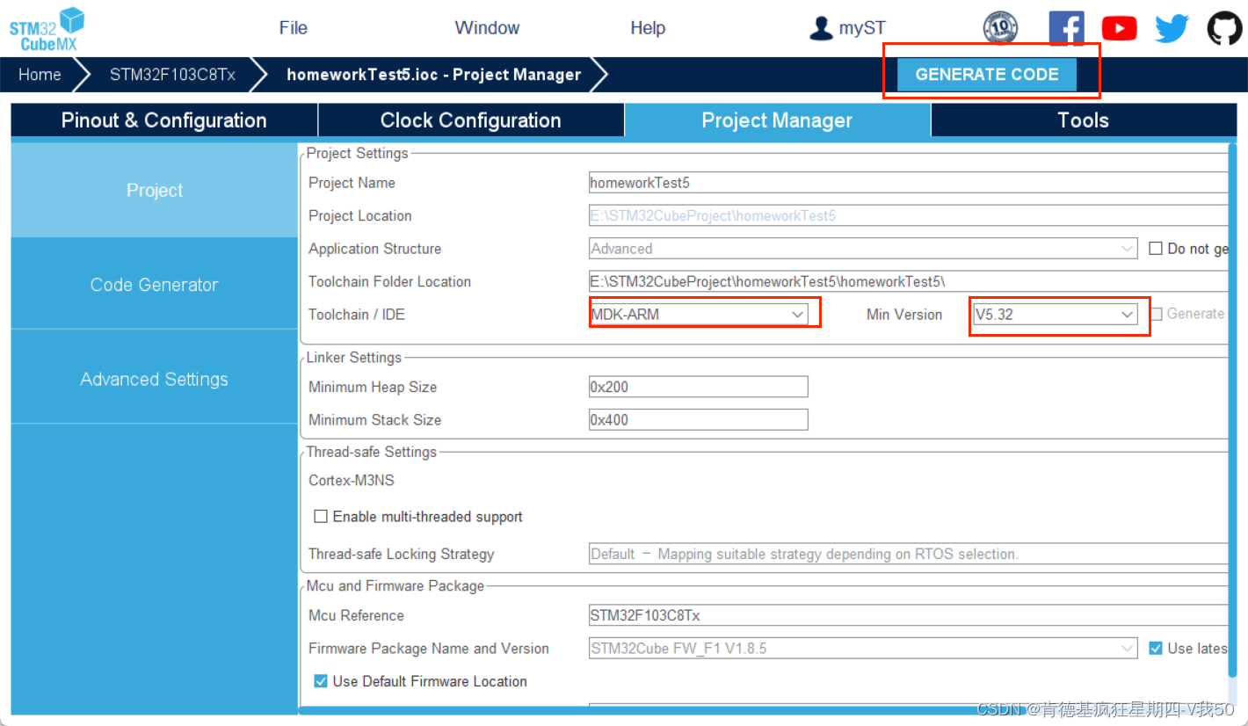The height and width of the screenshot is (726, 1248).
Task: Open the YouTube icon link
Action: tap(1119, 28)
